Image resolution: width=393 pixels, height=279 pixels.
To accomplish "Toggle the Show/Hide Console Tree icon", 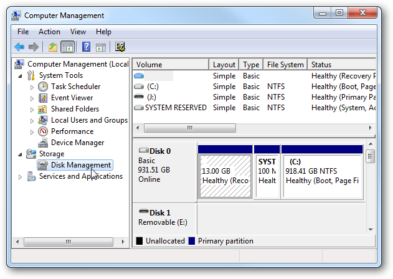I will (67, 47).
